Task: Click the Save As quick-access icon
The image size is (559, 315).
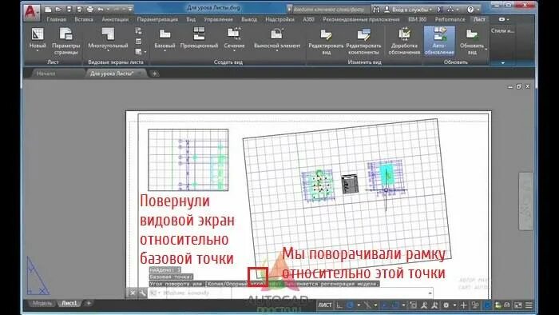Action: pos(80,10)
